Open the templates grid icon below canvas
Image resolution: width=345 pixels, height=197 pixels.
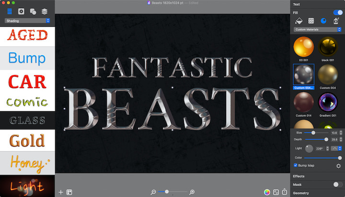pyautogui.click(x=69, y=192)
